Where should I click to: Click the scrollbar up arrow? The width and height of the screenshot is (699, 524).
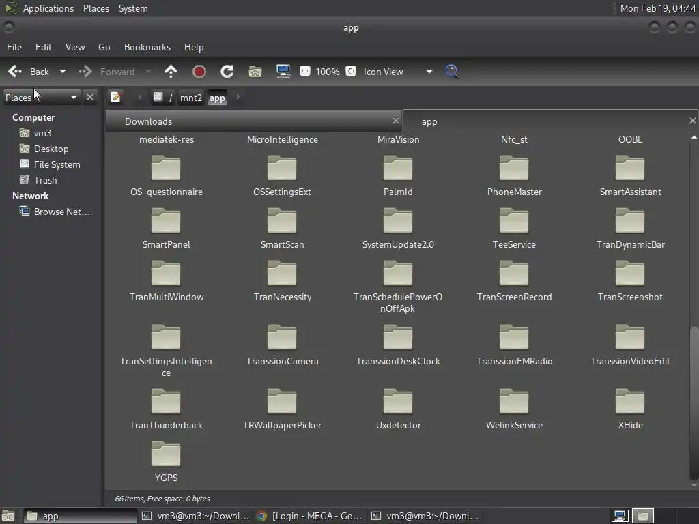(694, 137)
